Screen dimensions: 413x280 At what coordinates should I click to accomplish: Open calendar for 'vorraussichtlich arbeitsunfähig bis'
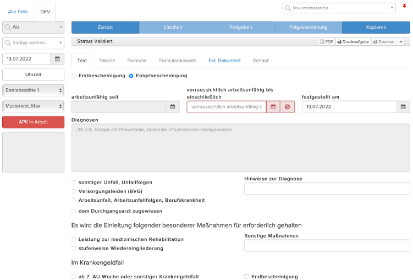tap(273, 107)
